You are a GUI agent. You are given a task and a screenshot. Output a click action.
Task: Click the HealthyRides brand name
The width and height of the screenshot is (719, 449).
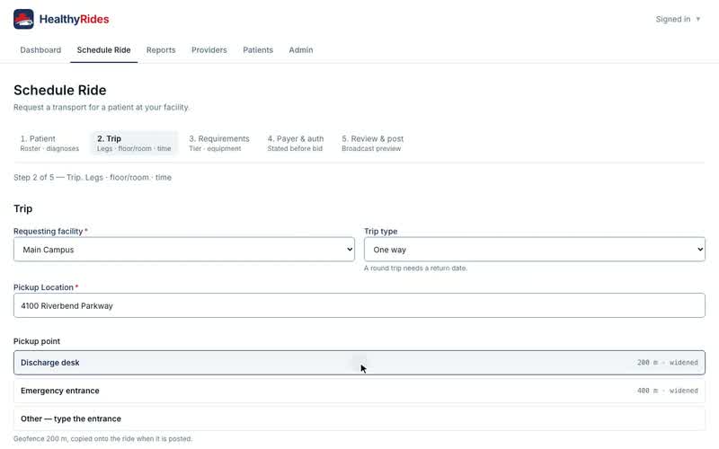click(x=74, y=19)
